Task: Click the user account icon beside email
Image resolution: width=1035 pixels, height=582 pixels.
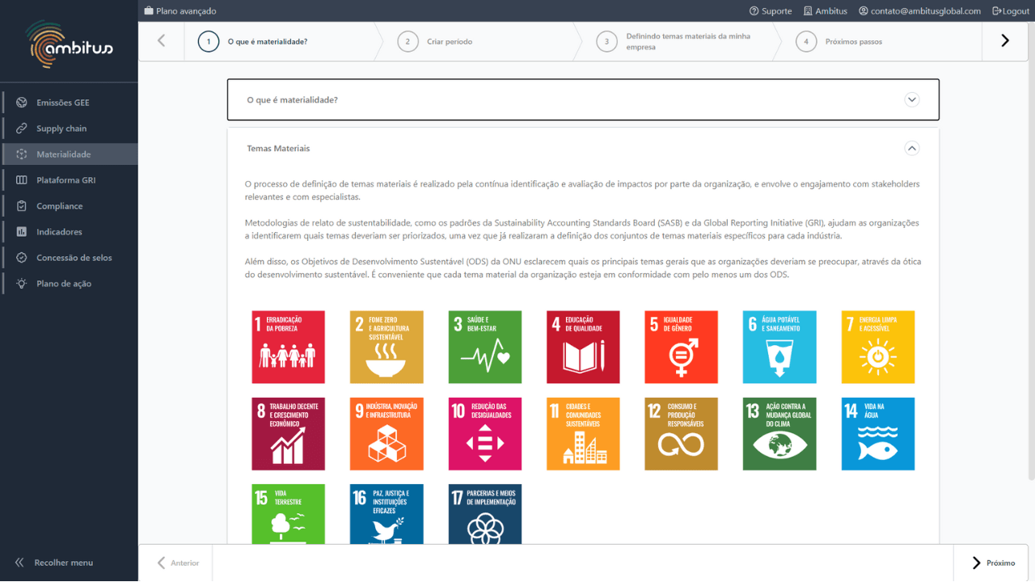Action: (864, 11)
